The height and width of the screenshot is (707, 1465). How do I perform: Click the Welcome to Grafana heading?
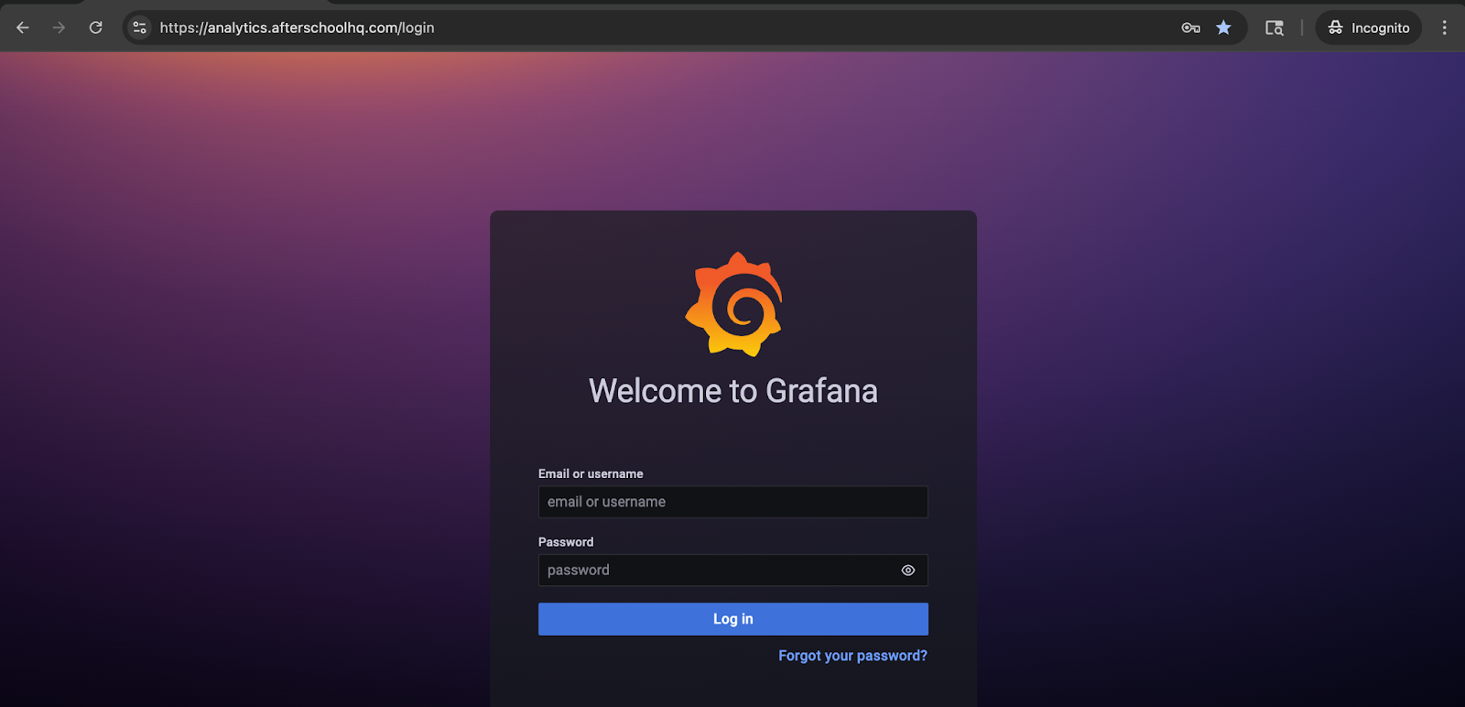coord(732,391)
